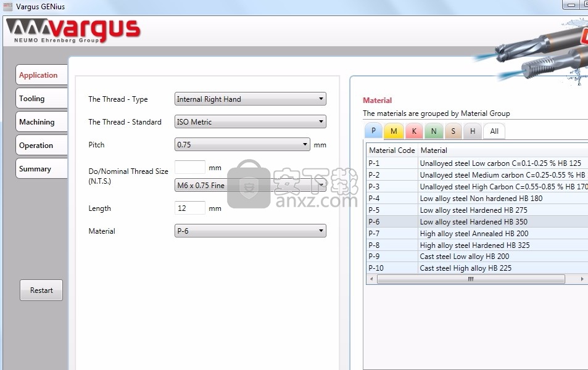Switch to the Tooling tab

(x=41, y=99)
